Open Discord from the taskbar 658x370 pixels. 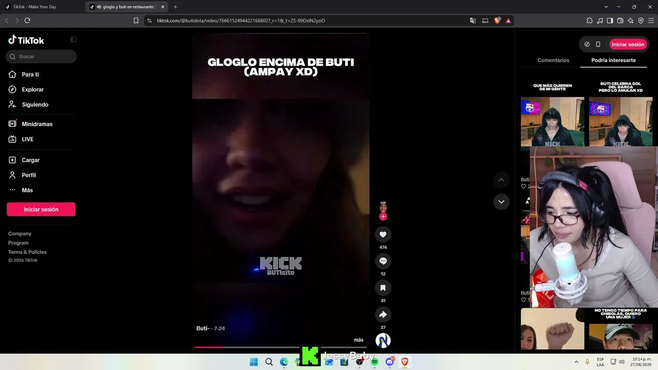click(390, 362)
